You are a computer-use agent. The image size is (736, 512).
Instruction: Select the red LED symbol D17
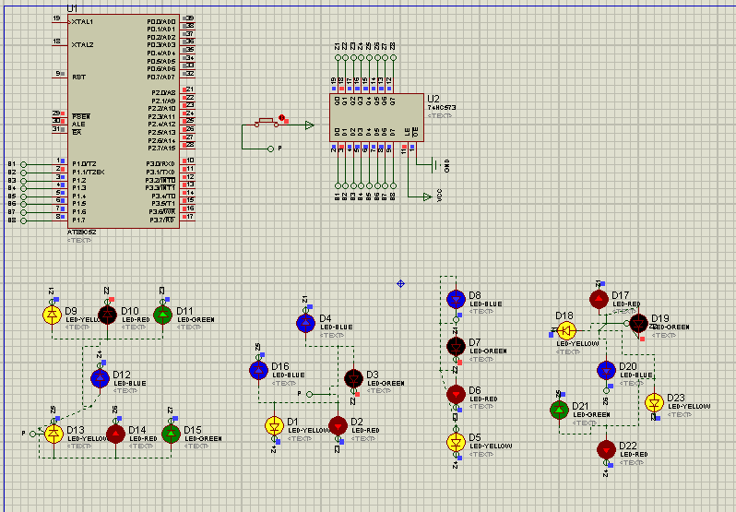pyautogui.click(x=599, y=299)
